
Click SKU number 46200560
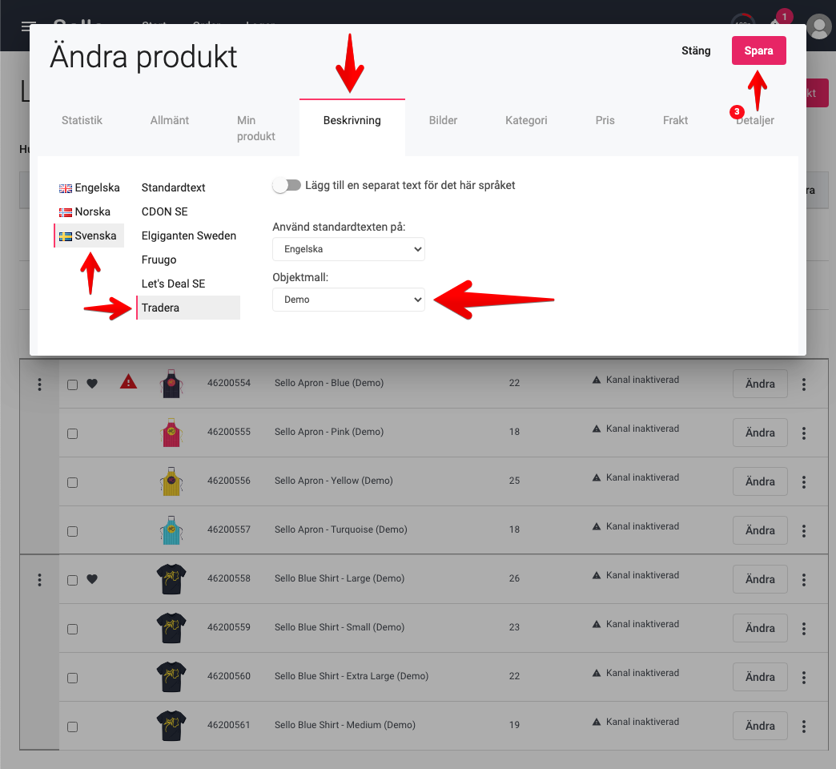pos(229,676)
